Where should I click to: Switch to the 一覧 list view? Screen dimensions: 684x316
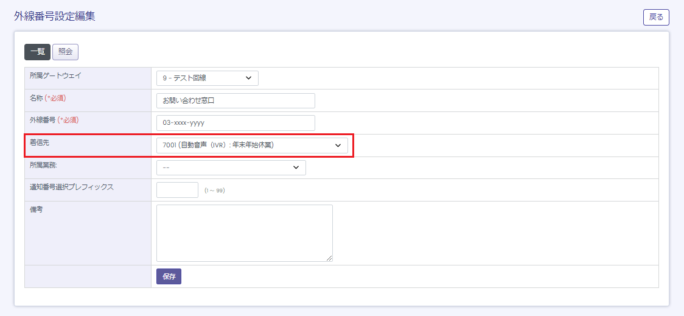click(37, 52)
